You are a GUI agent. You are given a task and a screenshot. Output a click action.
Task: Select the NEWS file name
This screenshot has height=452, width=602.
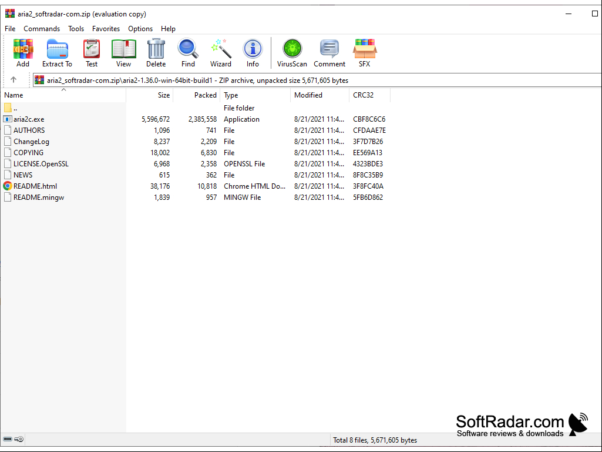pyautogui.click(x=23, y=175)
